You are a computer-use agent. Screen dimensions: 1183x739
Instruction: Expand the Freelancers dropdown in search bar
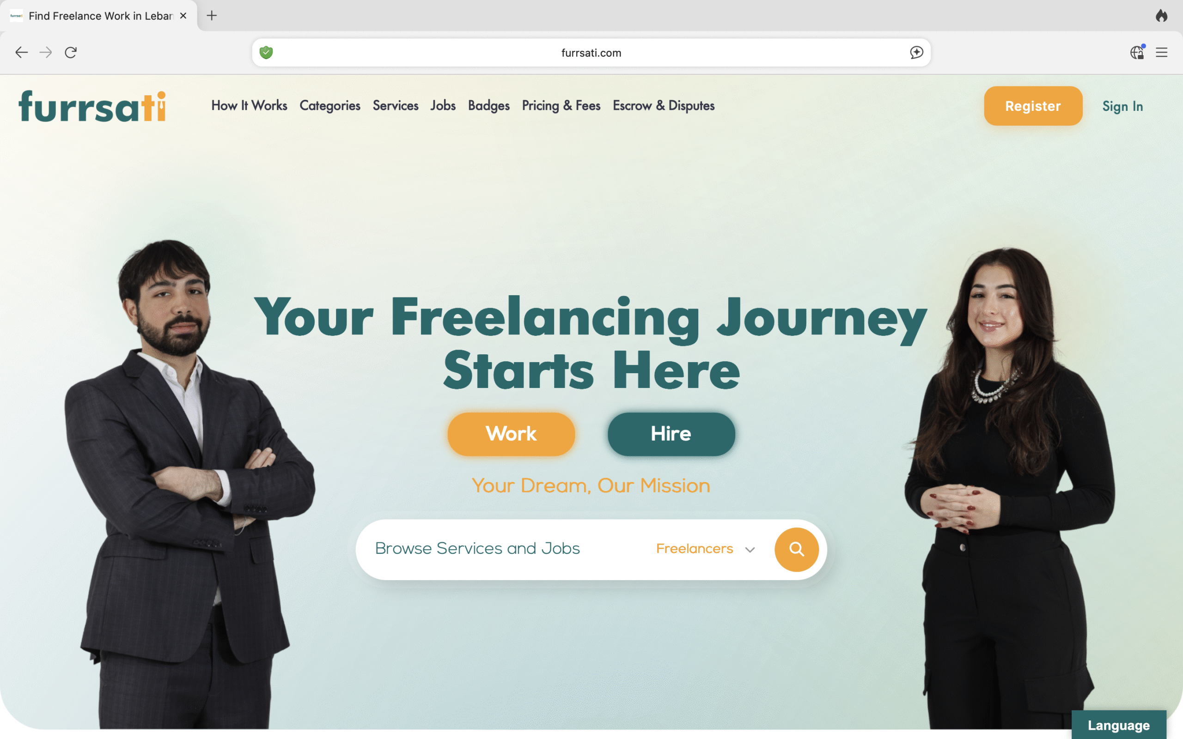pyautogui.click(x=705, y=549)
